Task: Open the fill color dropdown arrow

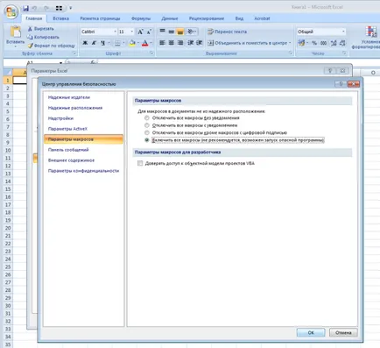Action: coord(137,43)
